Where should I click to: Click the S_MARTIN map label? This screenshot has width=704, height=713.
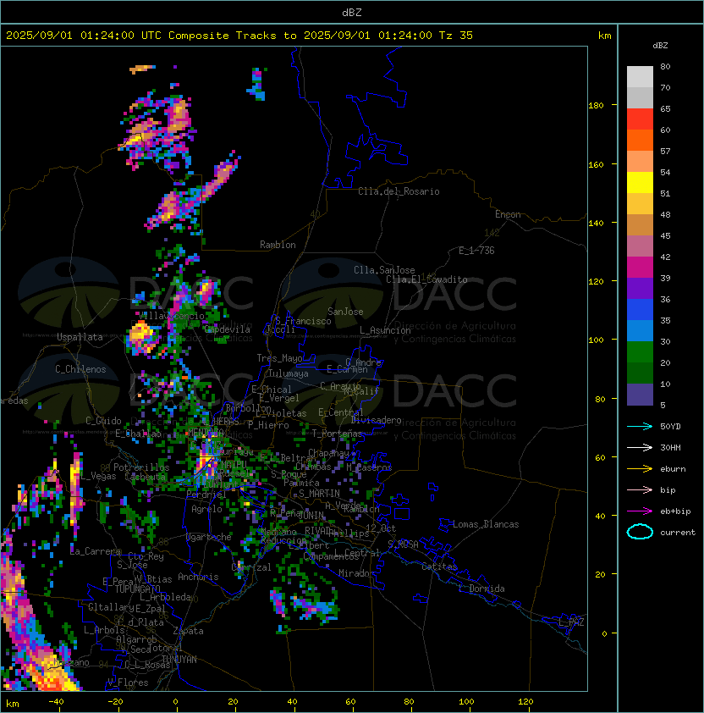tap(319, 494)
